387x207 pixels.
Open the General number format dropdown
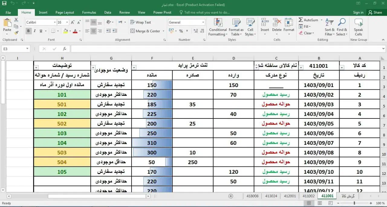coord(203,22)
